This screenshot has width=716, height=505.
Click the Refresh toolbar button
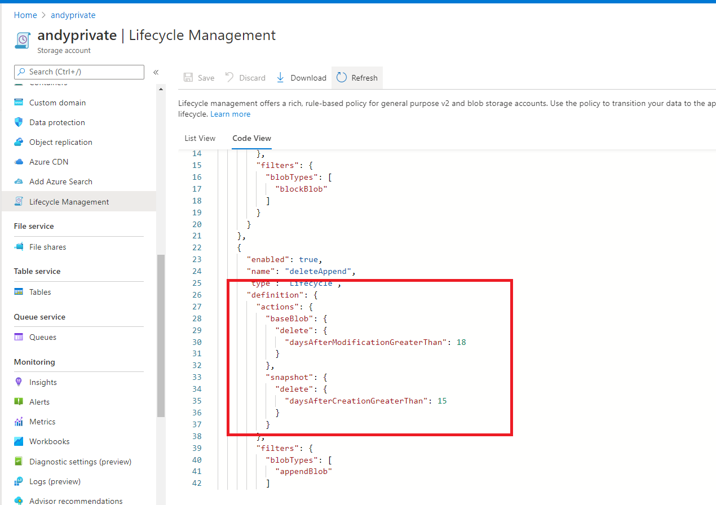pyautogui.click(x=357, y=78)
